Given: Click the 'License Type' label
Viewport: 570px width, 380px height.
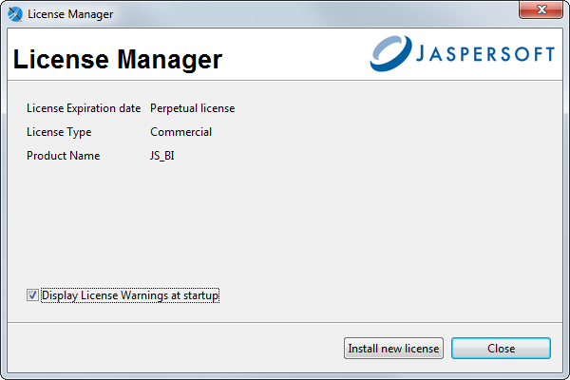Looking at the screenshot, I should pos(59,132).
